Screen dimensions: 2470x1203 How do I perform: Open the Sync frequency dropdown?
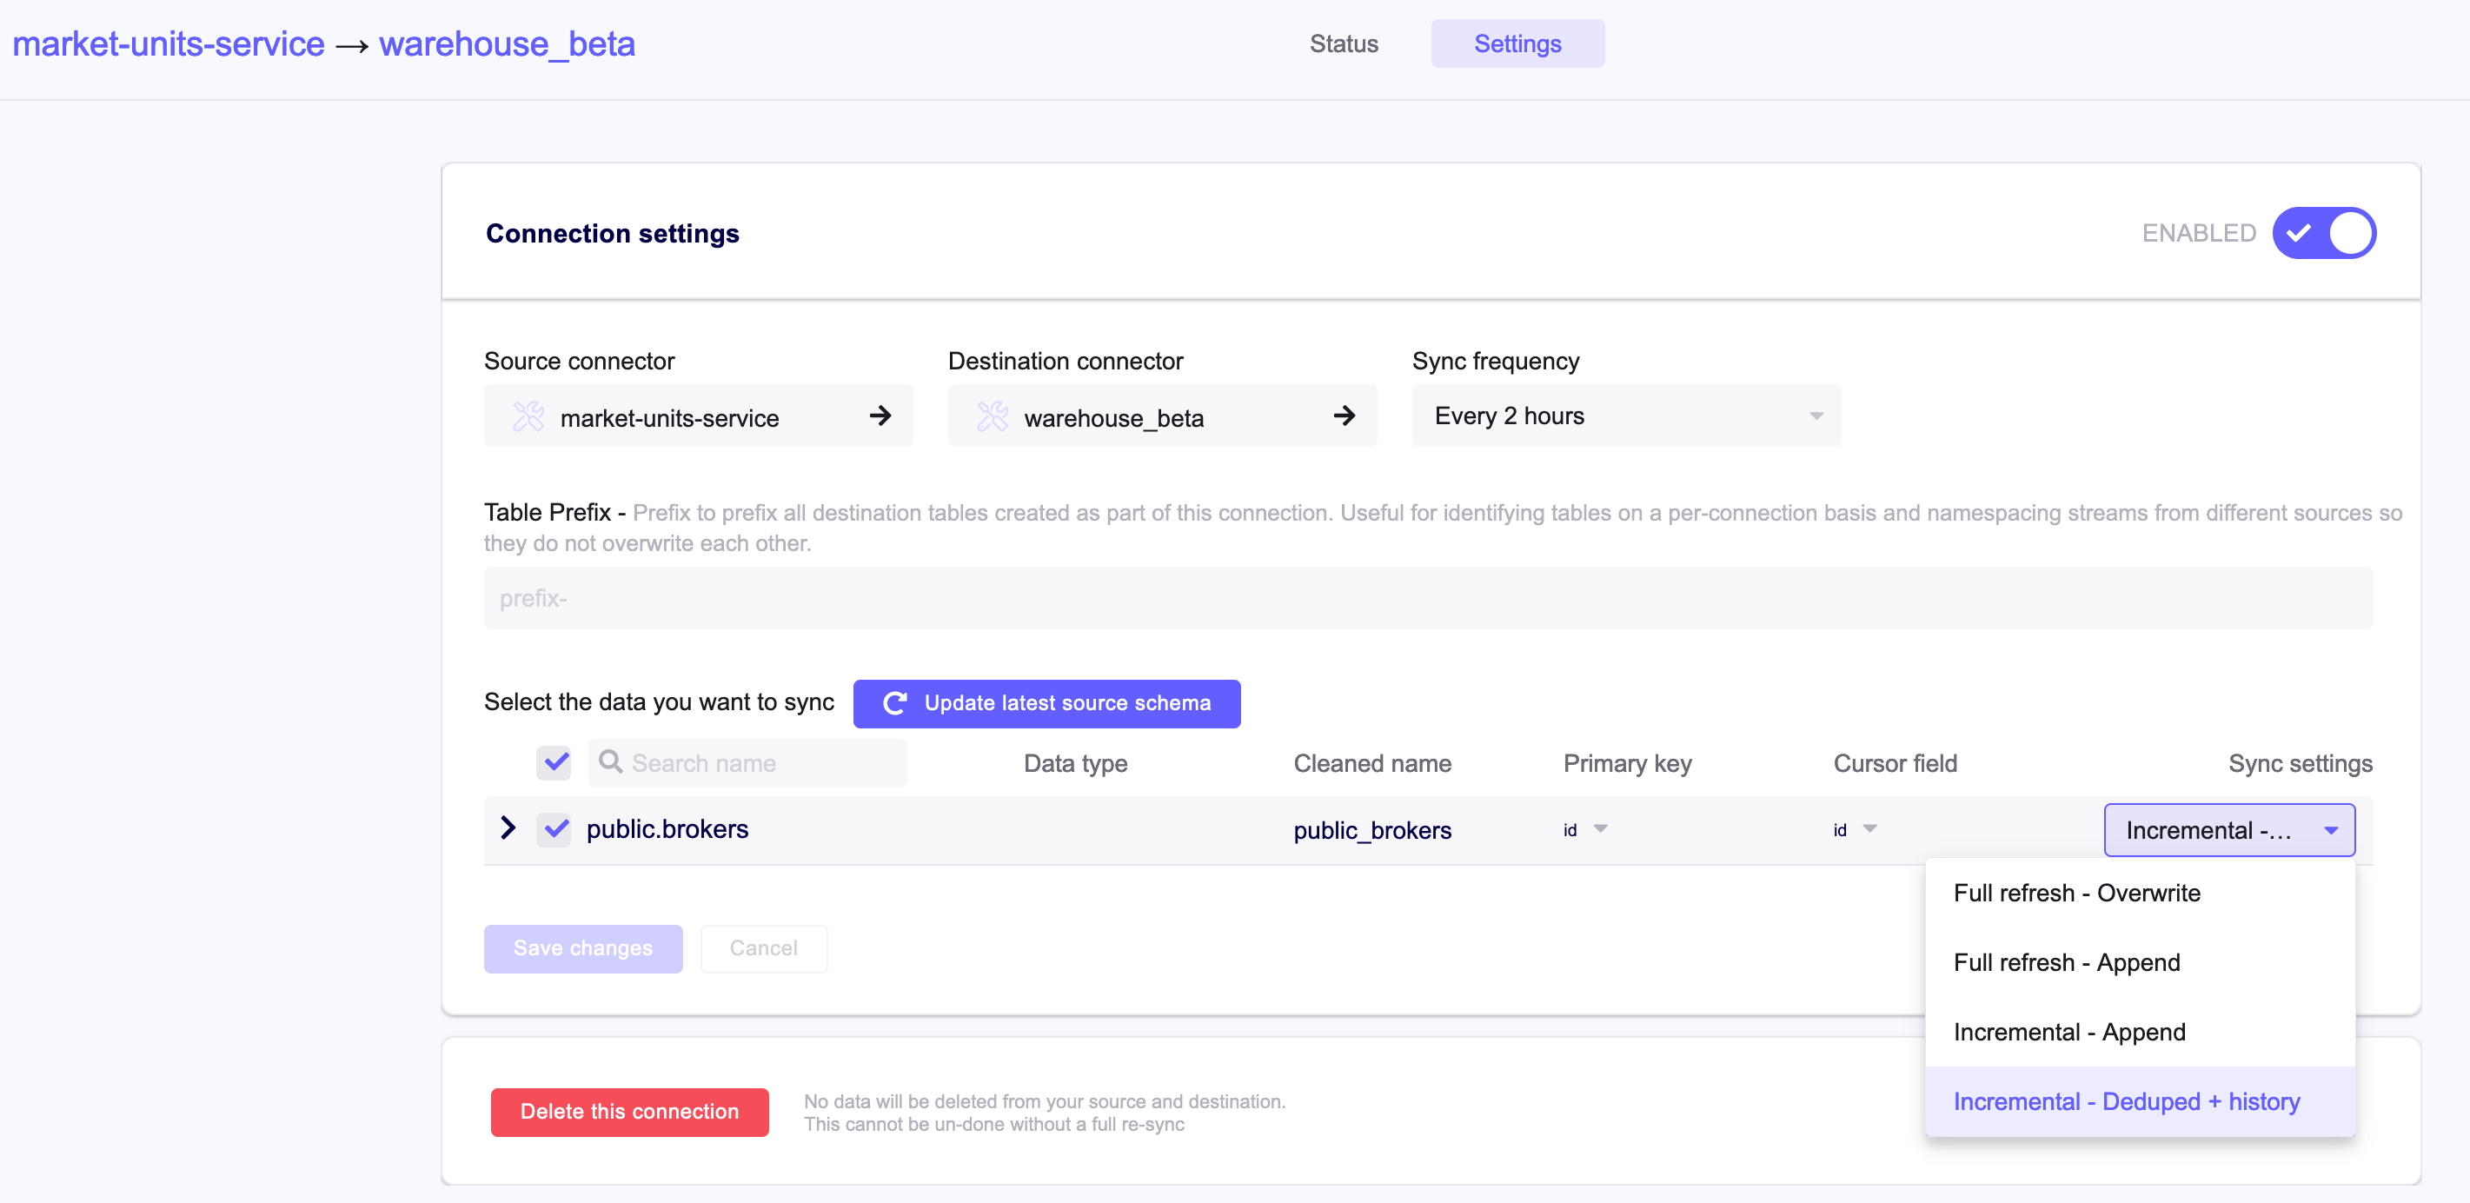(x=1624, y=415)
